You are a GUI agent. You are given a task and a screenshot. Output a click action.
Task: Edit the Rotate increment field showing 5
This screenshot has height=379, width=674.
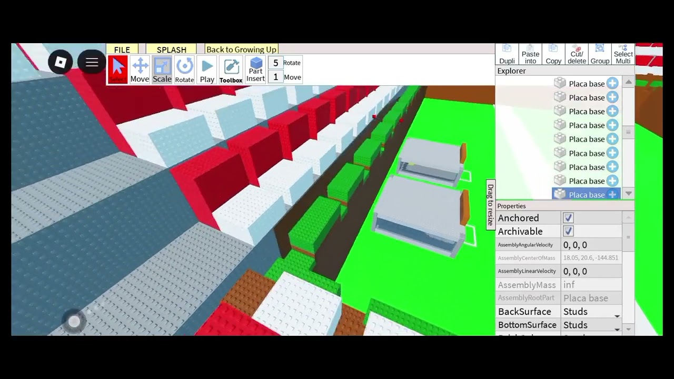(x=275, y=63)
